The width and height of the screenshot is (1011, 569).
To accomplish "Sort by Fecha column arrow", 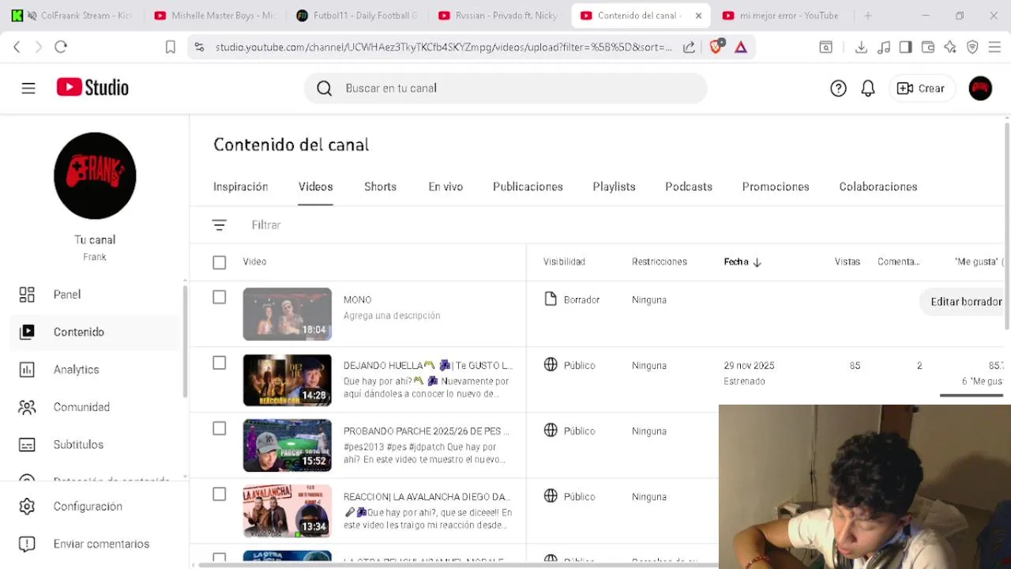I will click(x=757, y=262).
